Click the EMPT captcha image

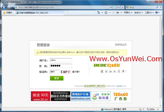[66, 72]
